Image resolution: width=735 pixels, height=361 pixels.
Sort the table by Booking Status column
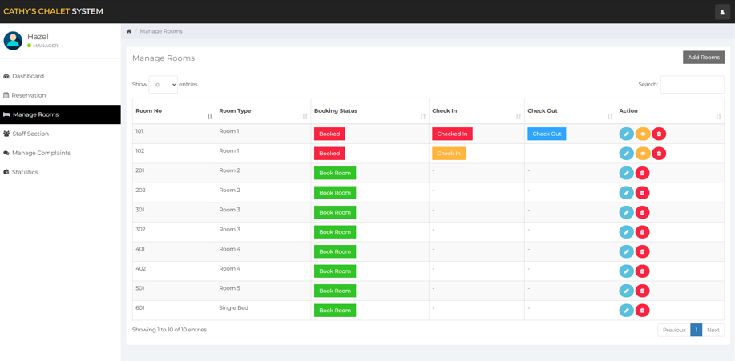click(370, 111)
